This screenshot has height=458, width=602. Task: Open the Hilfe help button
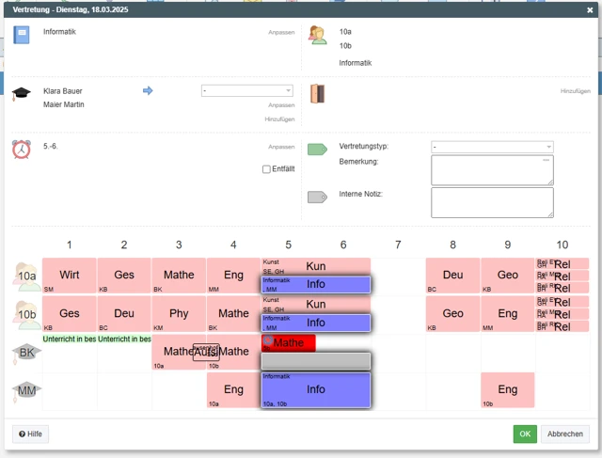click(30, 434)
